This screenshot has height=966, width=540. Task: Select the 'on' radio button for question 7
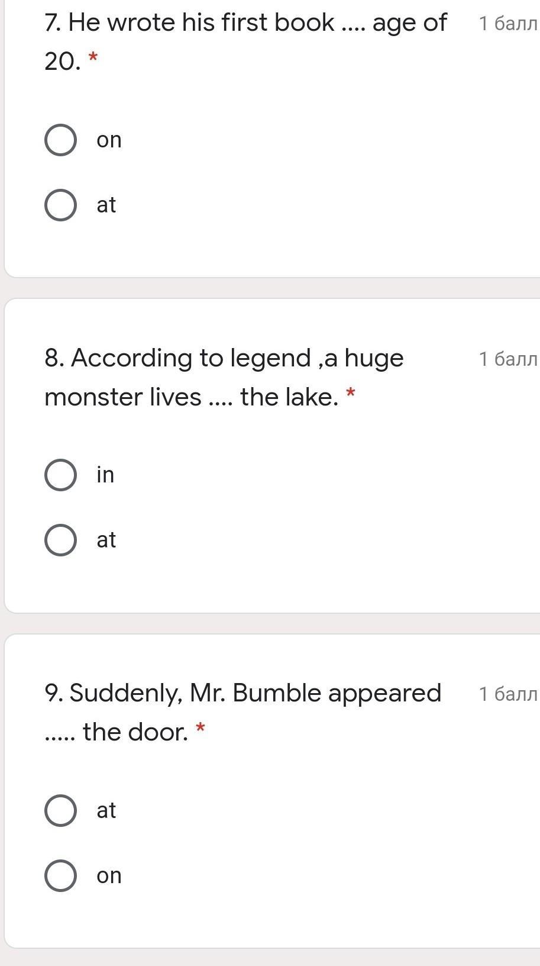(60, 140)
